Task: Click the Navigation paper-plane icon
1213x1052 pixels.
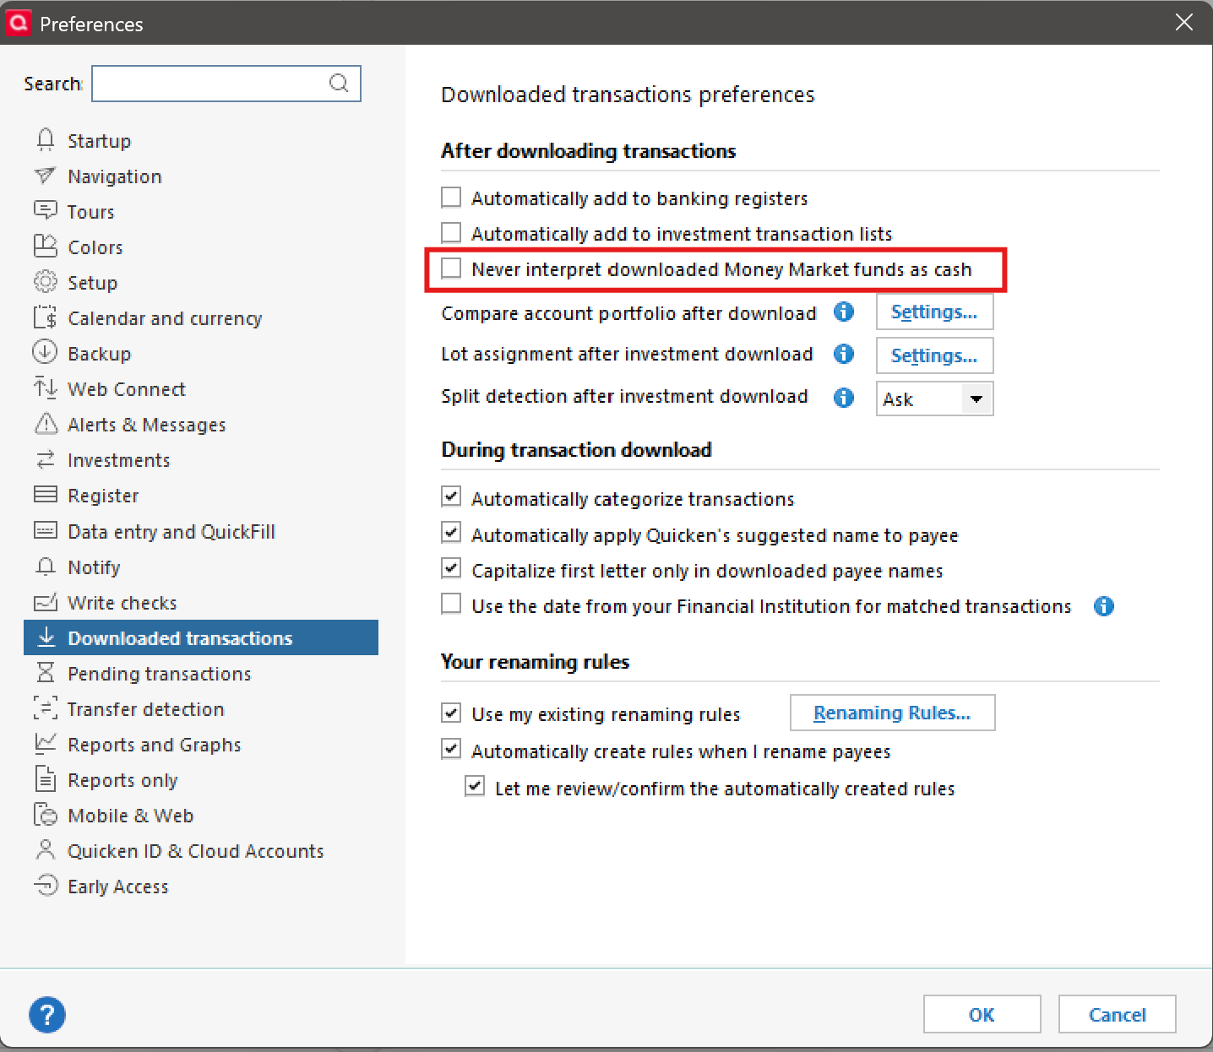Action: 46,176
